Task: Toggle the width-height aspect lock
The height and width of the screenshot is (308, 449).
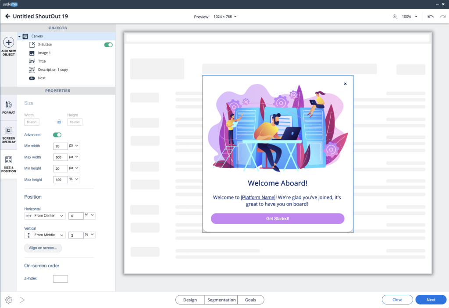Action: (x=59, y=122)
